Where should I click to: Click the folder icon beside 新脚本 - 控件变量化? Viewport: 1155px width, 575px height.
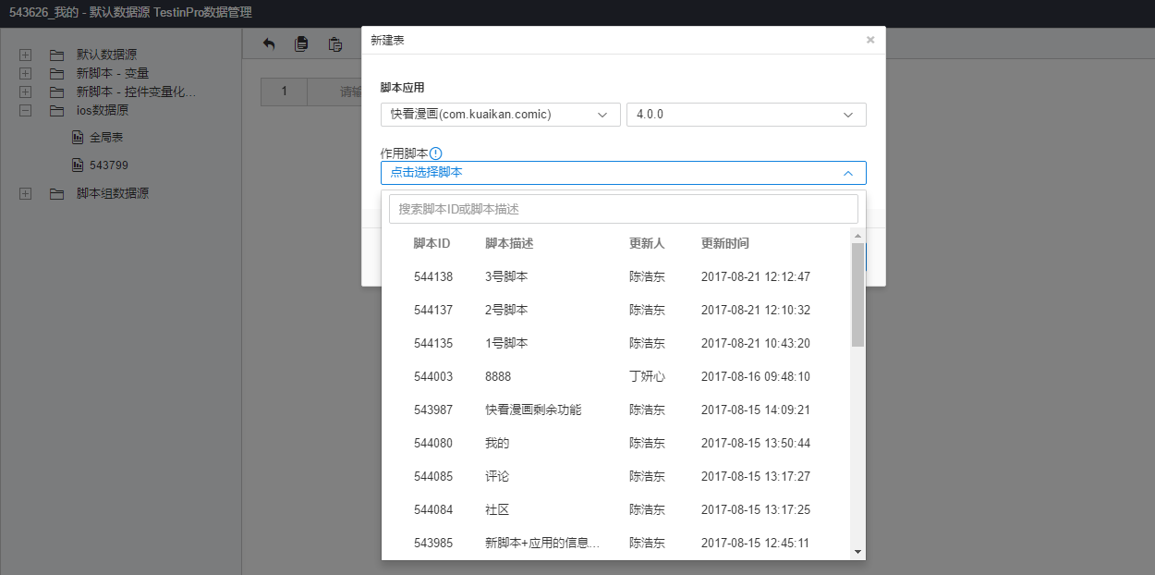56,92
